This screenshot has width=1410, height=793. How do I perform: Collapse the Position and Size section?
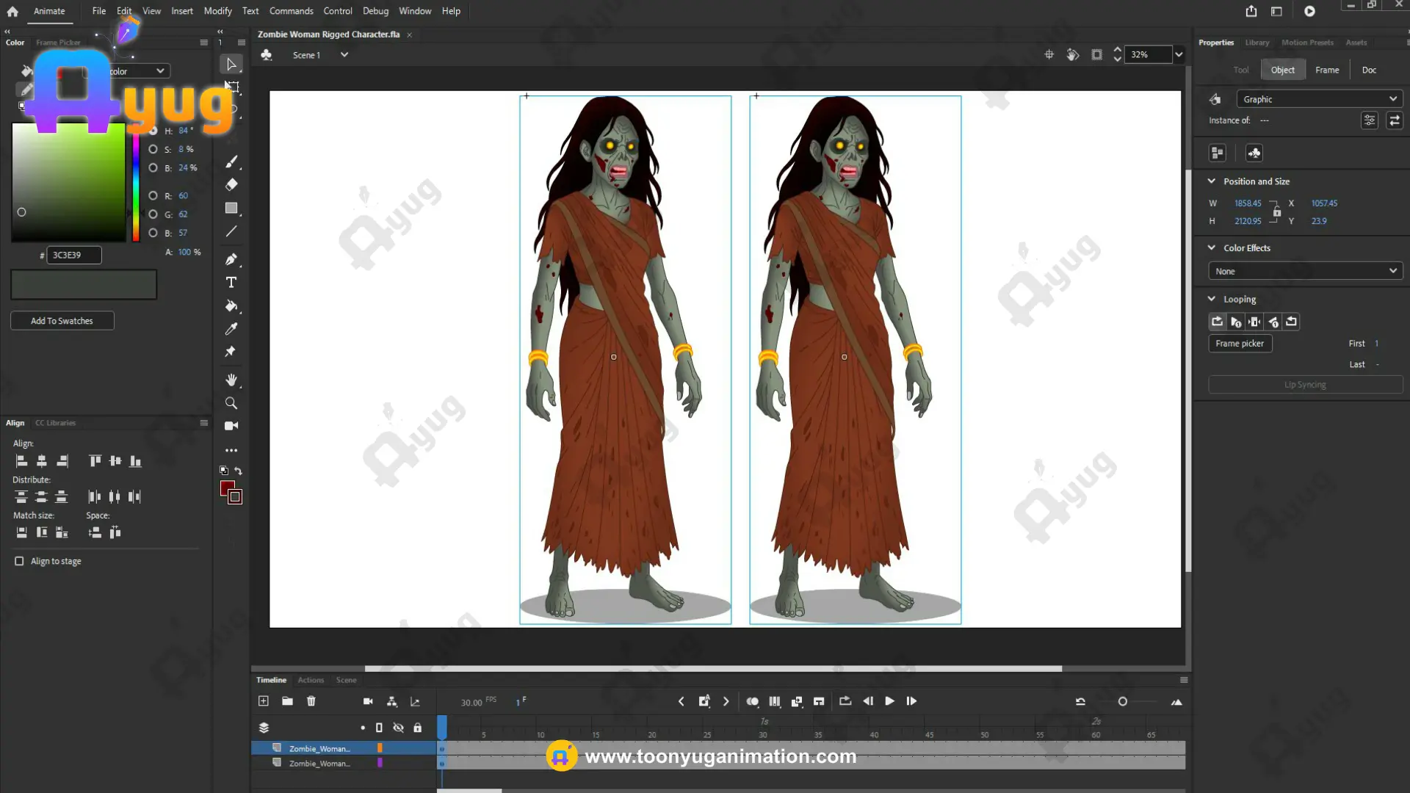[1212, 181]
